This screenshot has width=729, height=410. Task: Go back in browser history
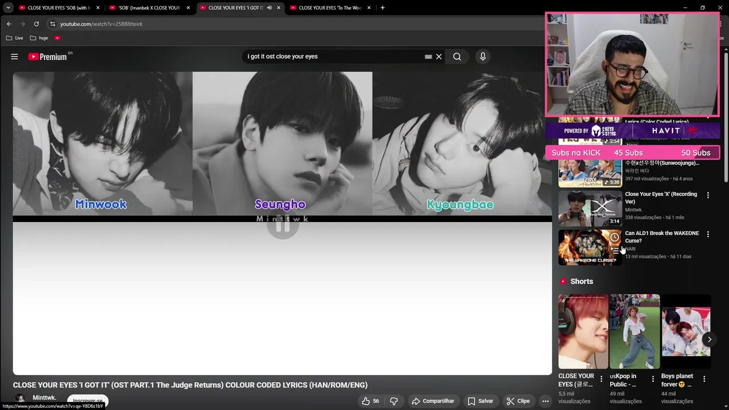click(9, 24)
